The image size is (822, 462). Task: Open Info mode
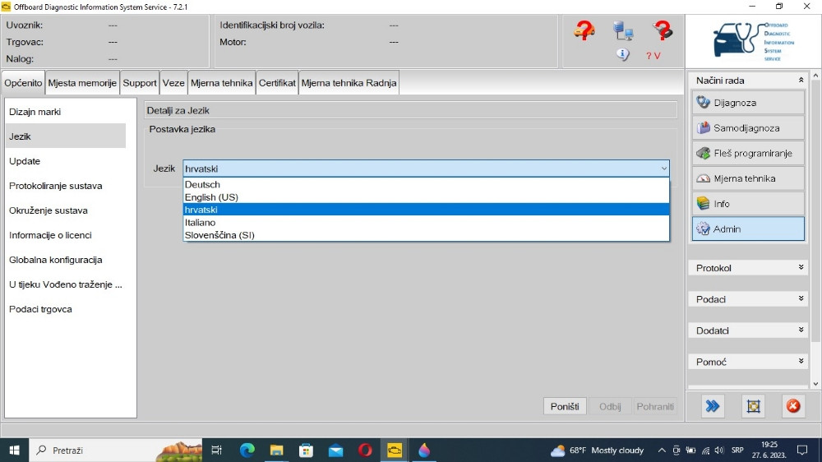click(748, 204)
